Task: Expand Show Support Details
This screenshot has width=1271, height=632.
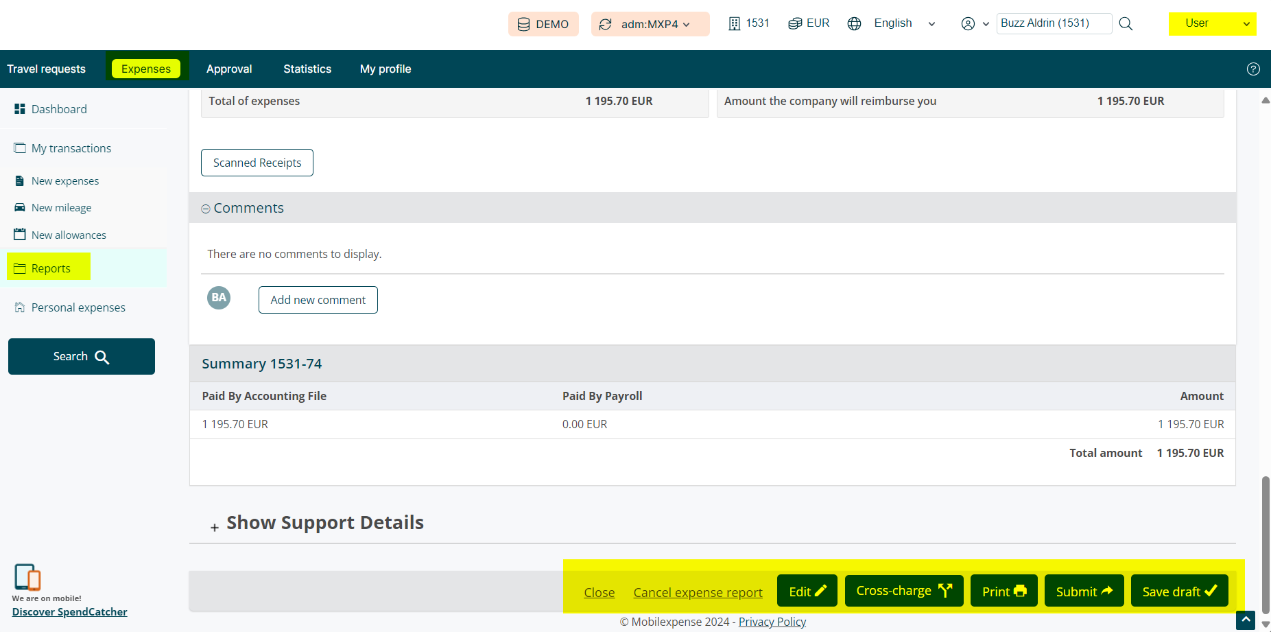Action: tap(215, 526)
